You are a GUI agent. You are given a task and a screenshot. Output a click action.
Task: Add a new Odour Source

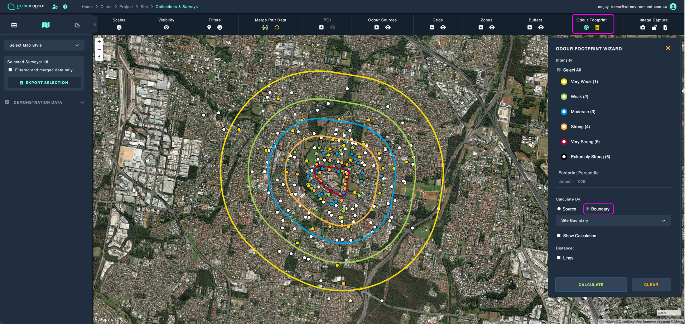(x=376, y=28)
